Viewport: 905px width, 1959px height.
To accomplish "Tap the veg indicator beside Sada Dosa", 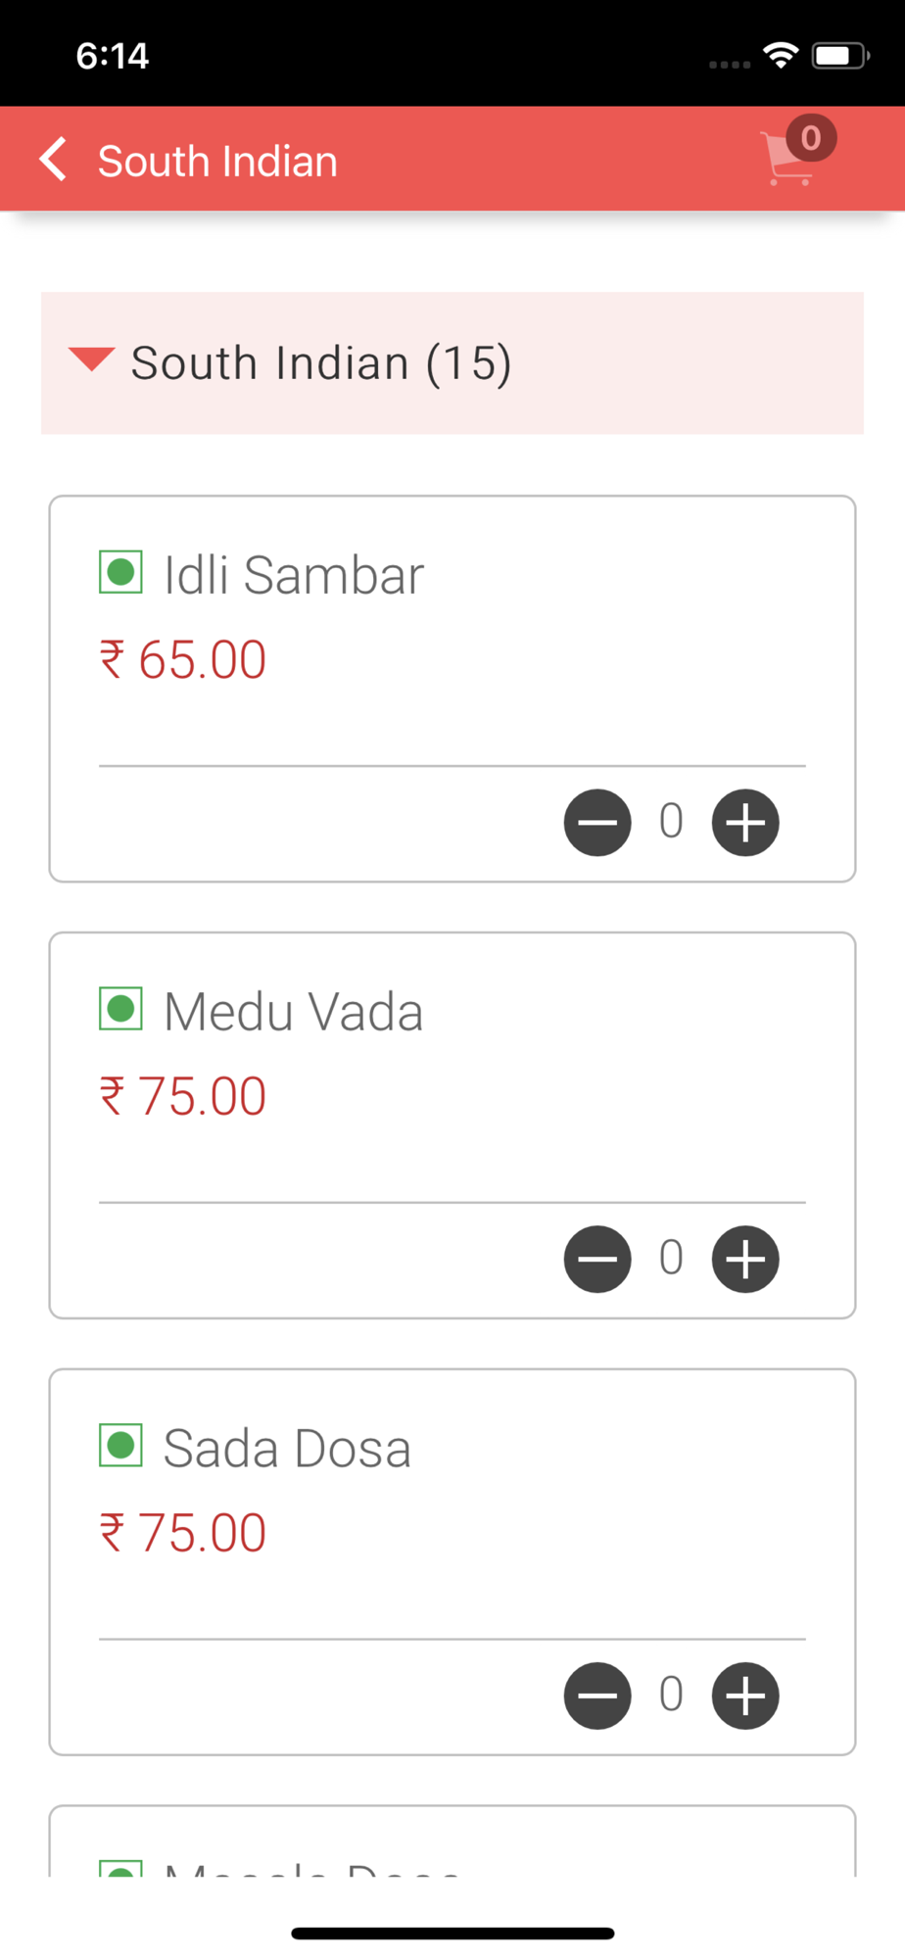I will coord(120,1446).
